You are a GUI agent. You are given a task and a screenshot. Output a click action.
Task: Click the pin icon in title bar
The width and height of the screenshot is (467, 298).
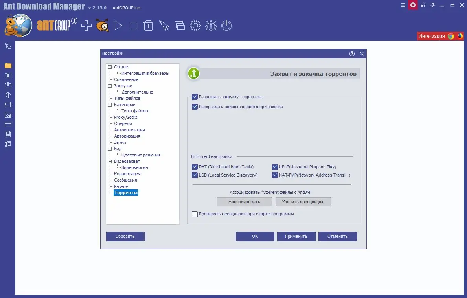(x=432, y=5)
